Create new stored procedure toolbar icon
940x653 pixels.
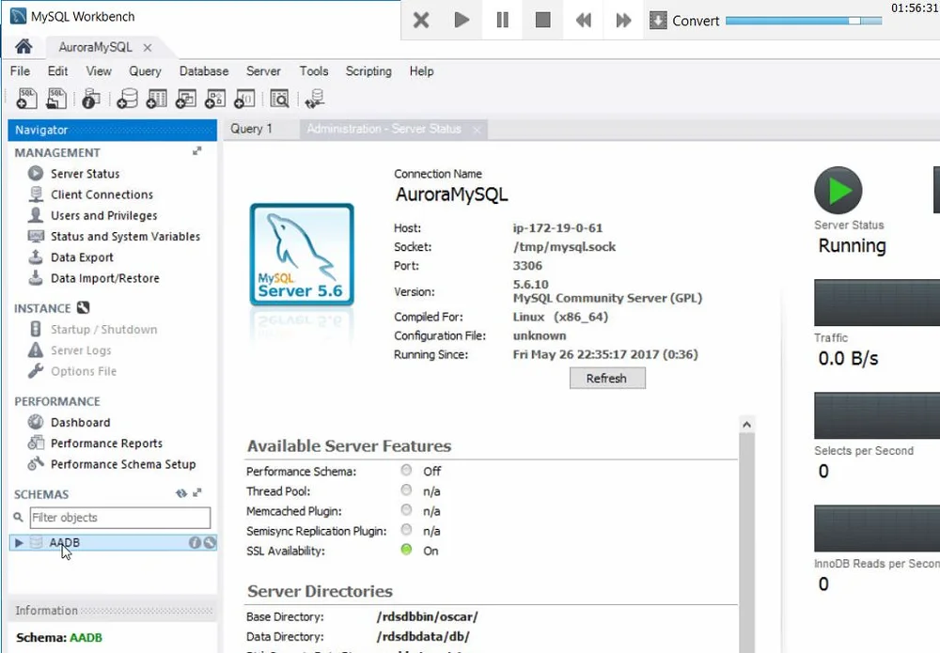click(x=215, y=99)
